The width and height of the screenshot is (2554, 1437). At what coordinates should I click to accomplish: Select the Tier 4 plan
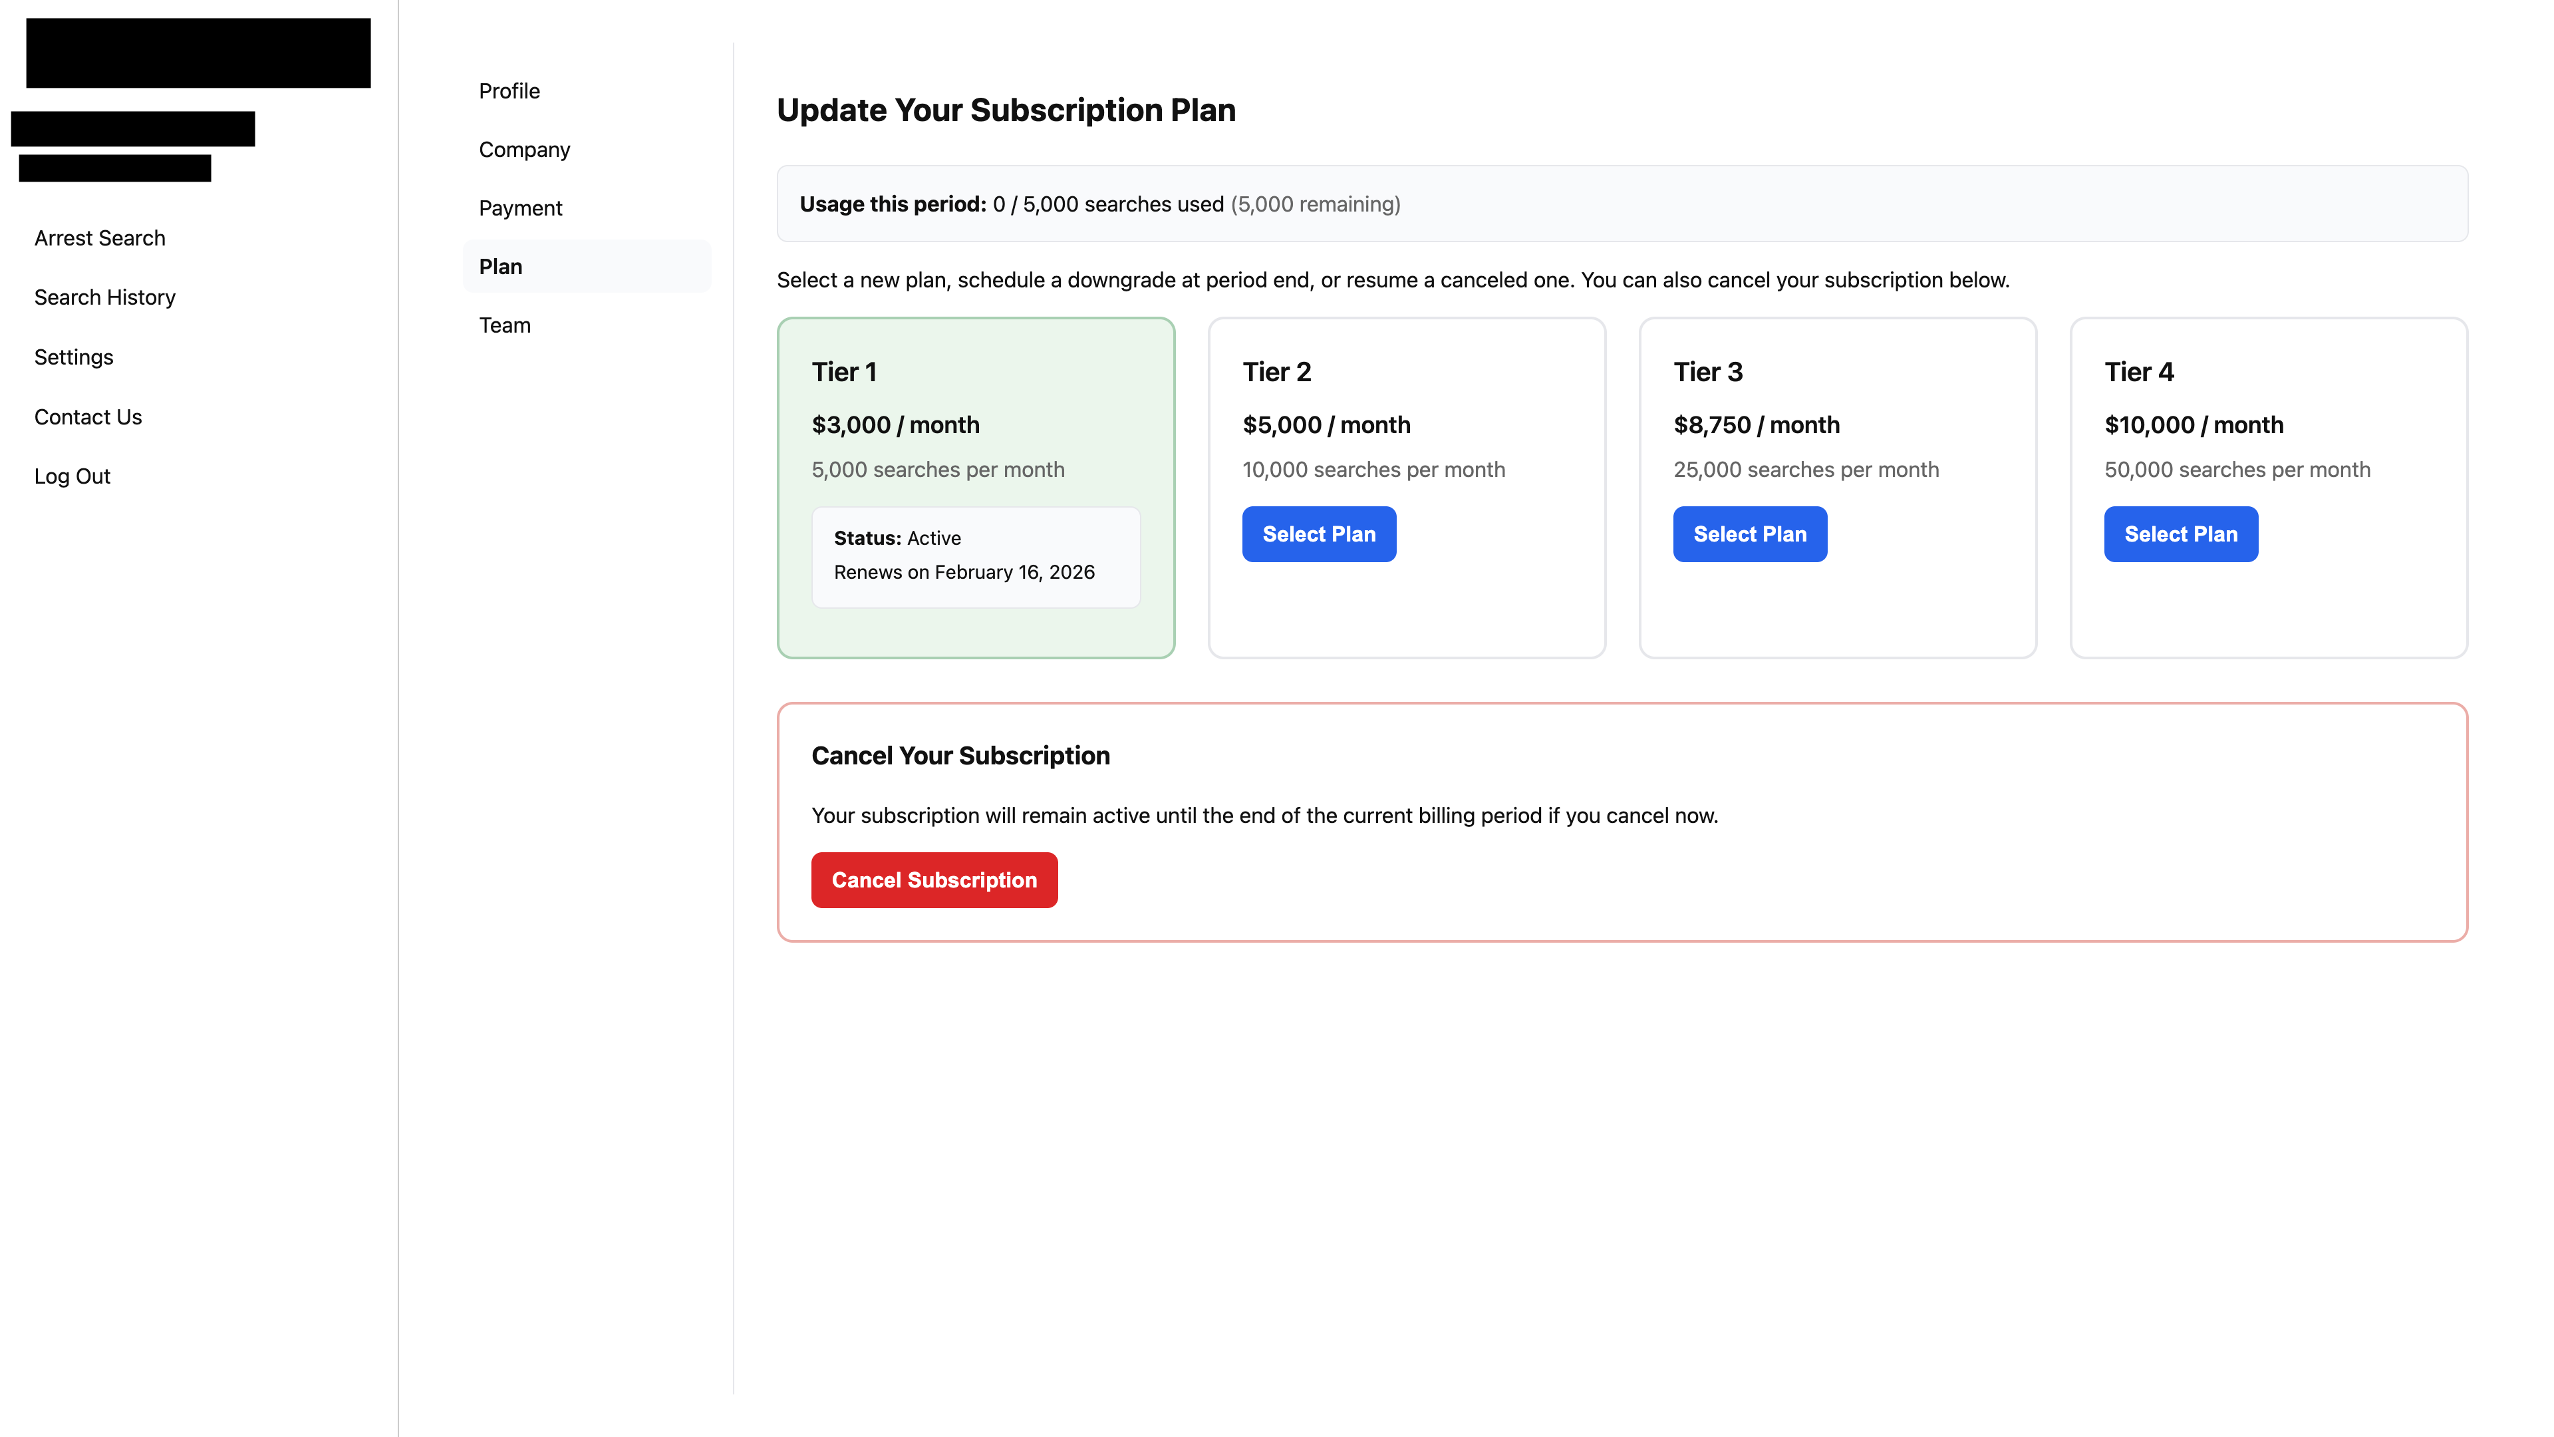[2180, 534]
